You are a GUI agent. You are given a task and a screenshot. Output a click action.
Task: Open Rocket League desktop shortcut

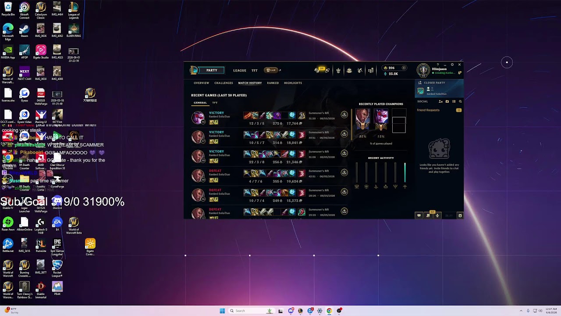(x=57, y=269)
